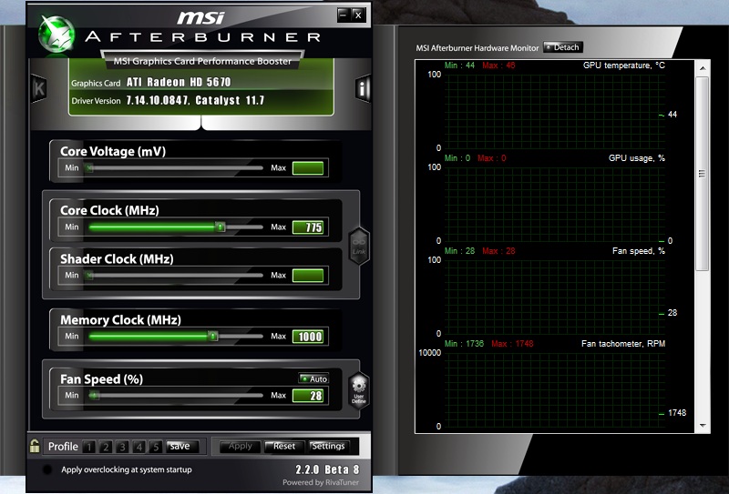The height and width of the screenshot is (494, 729).
Task: Open the Settings button
Action: [x=329, y=446]
